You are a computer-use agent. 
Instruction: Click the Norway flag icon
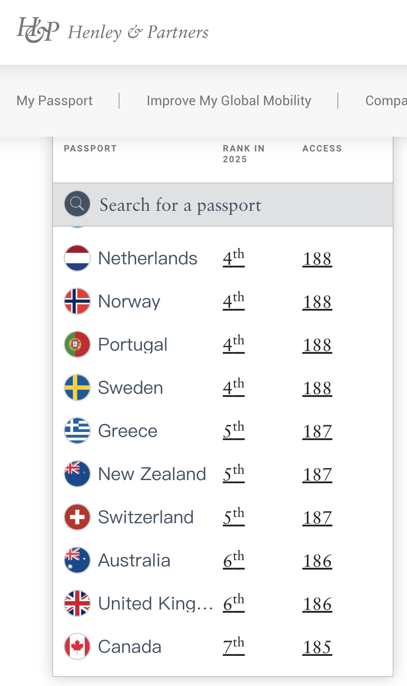[77, 301]
